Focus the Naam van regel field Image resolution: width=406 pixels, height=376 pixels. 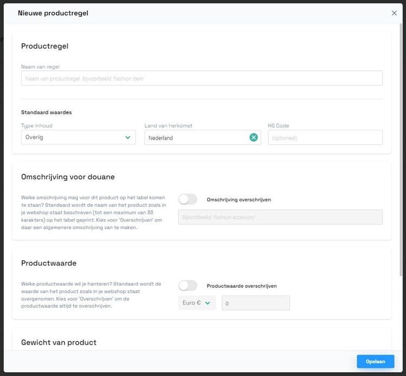(202, 78)
